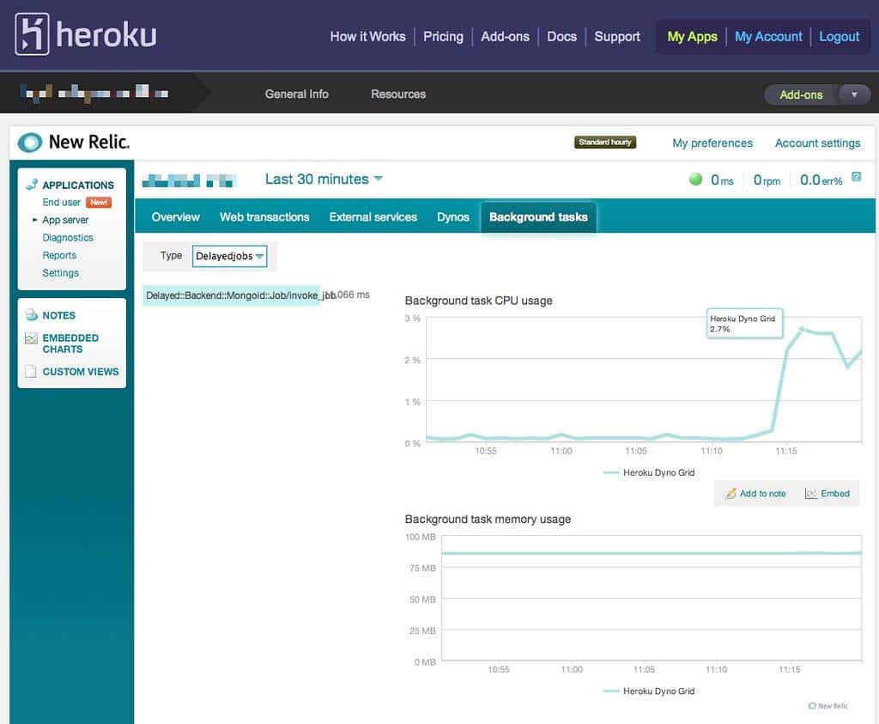This screenshot has height=724, width=879.
Task: Open the Delayedjobs type dropdown
Action: [x=229, y=256]
